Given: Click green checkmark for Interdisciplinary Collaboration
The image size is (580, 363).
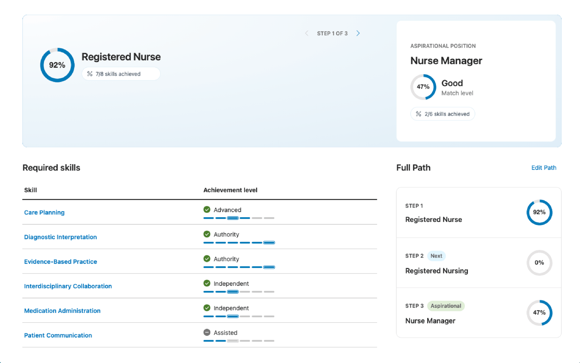Looking at the screenshot, I should pyautogui.click(x=207, y=283).
